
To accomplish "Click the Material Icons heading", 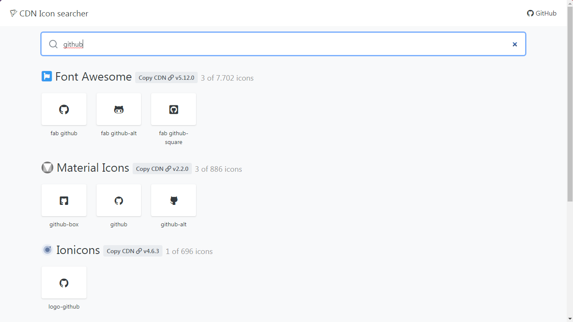I will point(93,168).
